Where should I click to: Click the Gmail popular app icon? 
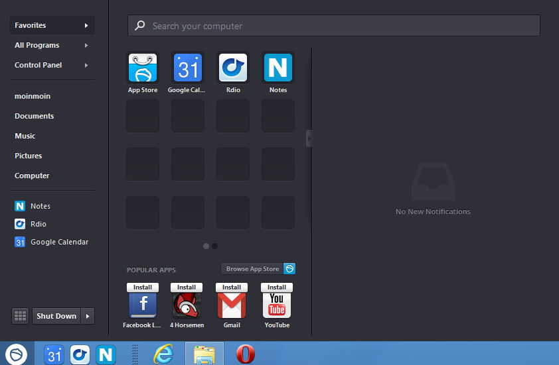coord(232,305)
